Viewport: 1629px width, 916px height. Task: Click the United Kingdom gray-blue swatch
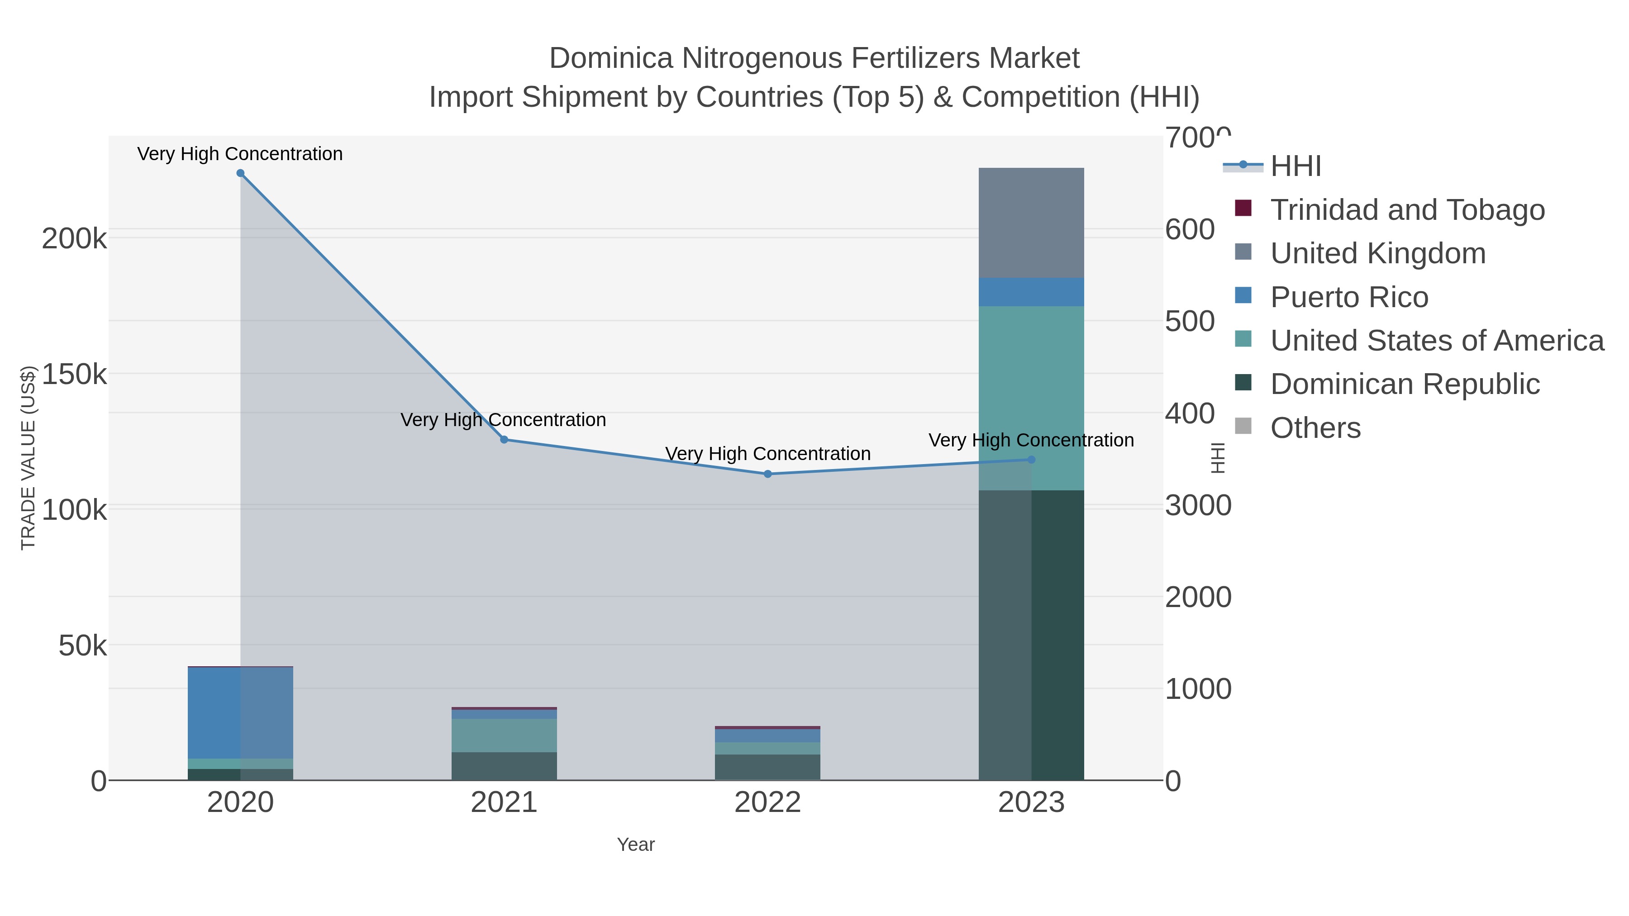pyautogui.click(x=1243, y=252)
